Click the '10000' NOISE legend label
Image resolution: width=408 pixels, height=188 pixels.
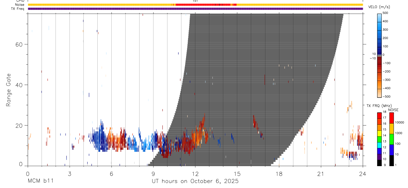coord(399,122)
